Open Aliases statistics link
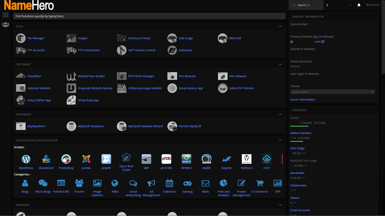385x216 pixels. pos(295,198)
